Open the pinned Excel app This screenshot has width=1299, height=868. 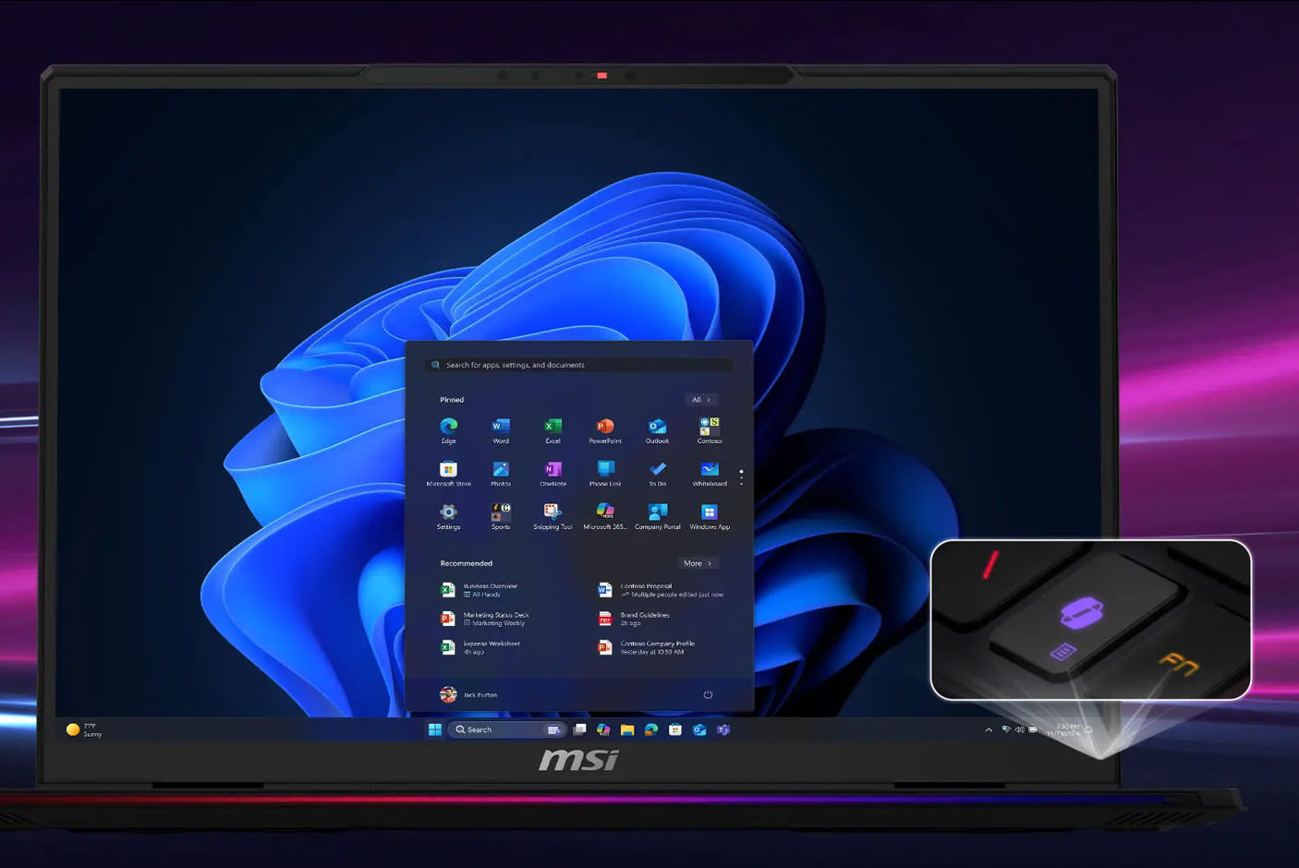pyautogui.click(x=552, y=429)
